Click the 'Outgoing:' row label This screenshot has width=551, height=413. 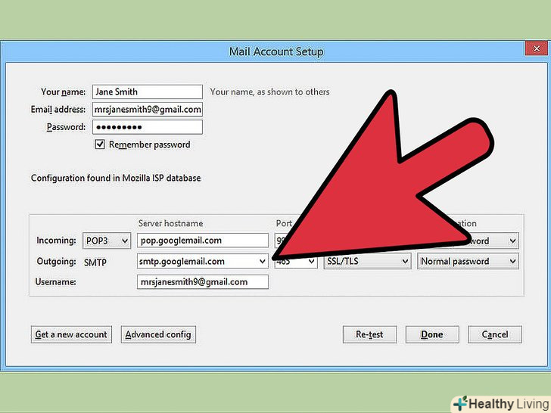click(56, 261)
